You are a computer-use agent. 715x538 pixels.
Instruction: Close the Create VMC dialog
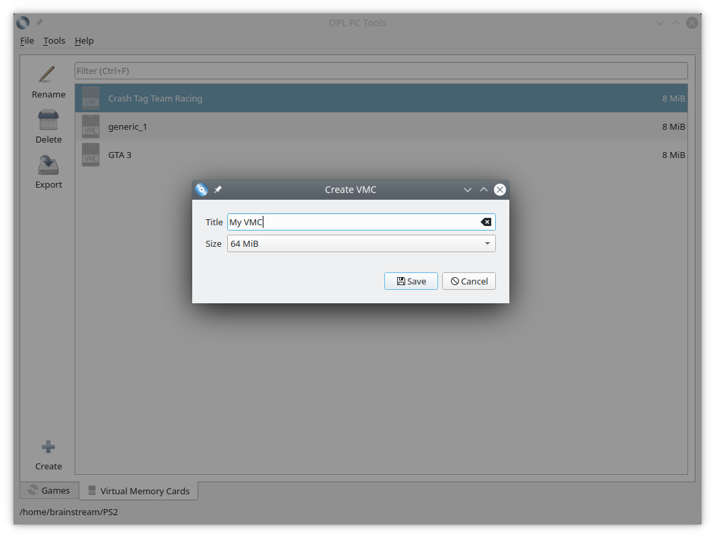pyautogui.click(x=500, y=190)
